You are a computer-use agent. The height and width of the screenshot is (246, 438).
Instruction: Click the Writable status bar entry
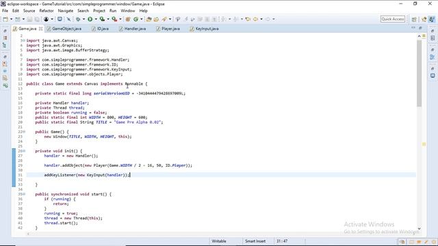pyautogui.click(x=219, y=241)
